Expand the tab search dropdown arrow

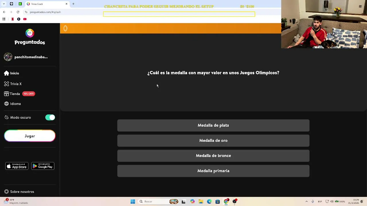click(x=4, y=4)
